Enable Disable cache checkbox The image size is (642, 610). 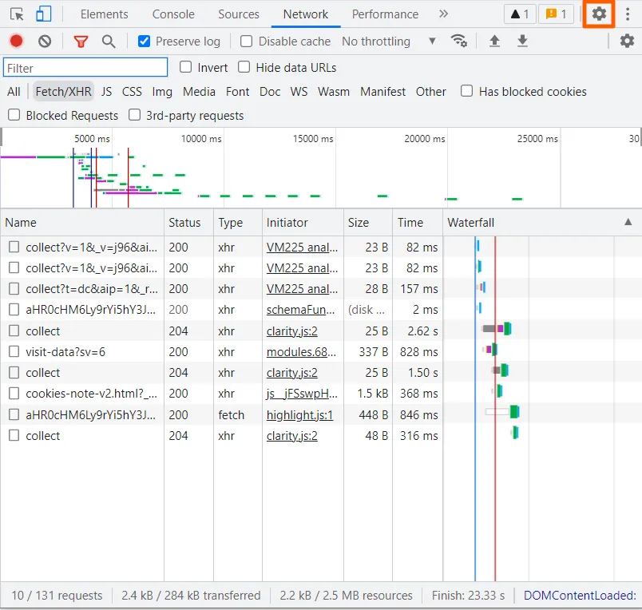pos(246,42)
